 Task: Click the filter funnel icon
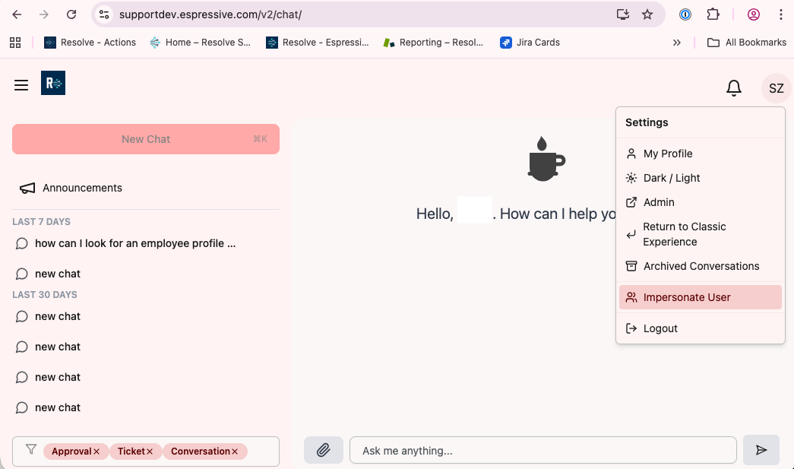coord(30,450)
